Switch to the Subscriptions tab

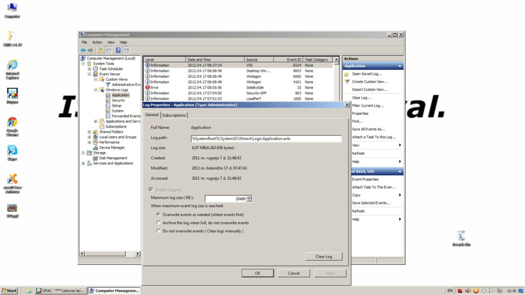pos(174,115)
